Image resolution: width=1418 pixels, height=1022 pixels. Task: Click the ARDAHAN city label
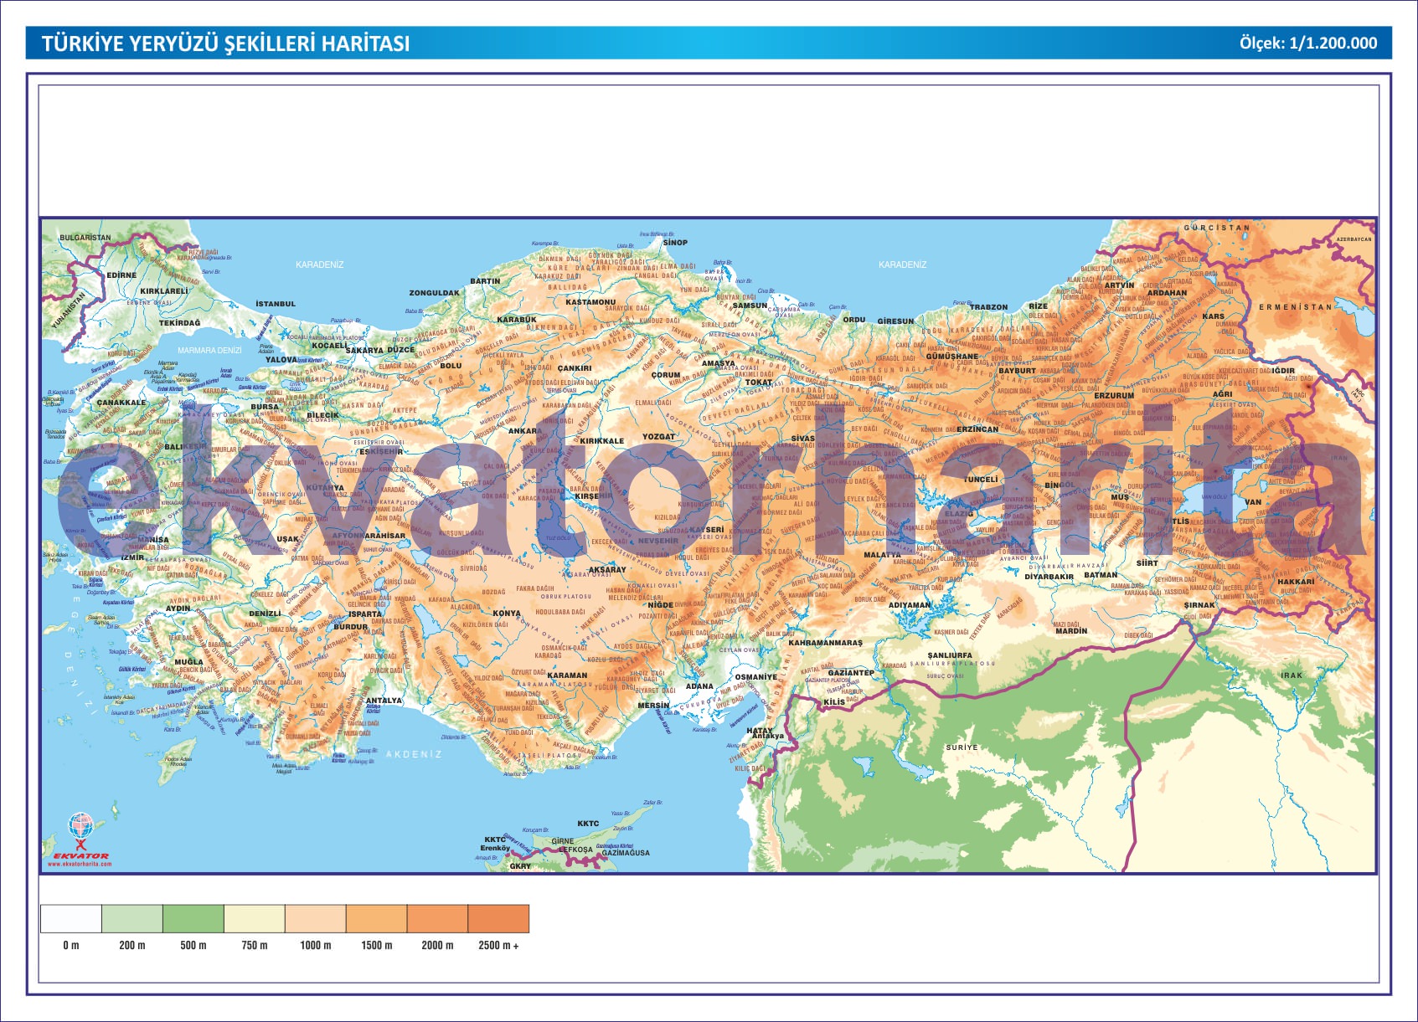pyautogui.click(x=1168, y=293)
